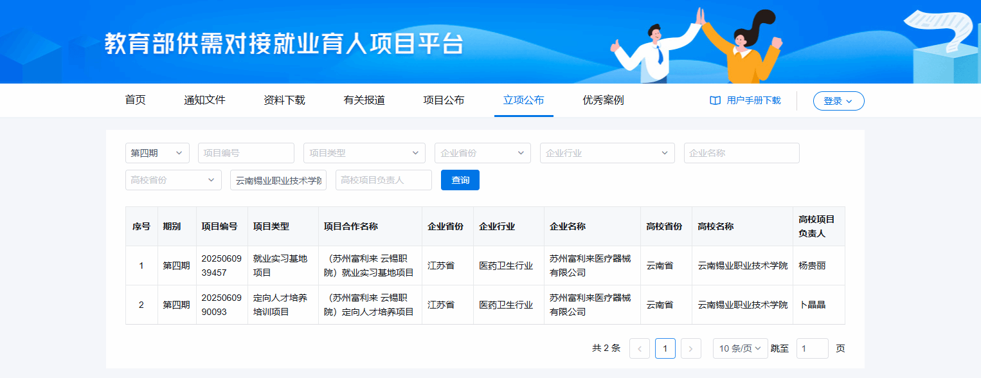The image size is (981, 378).
Task: Open the 项目类型 dropdown
Action: click(364, 153)
